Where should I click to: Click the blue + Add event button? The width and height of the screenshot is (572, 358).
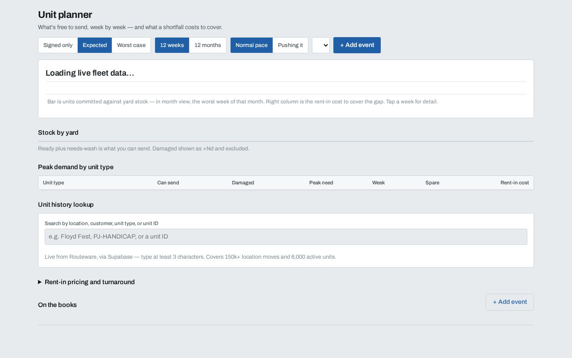357,45
